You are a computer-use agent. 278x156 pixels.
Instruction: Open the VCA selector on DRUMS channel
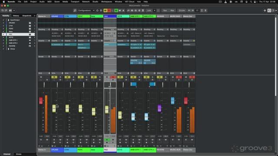[57, 73]
